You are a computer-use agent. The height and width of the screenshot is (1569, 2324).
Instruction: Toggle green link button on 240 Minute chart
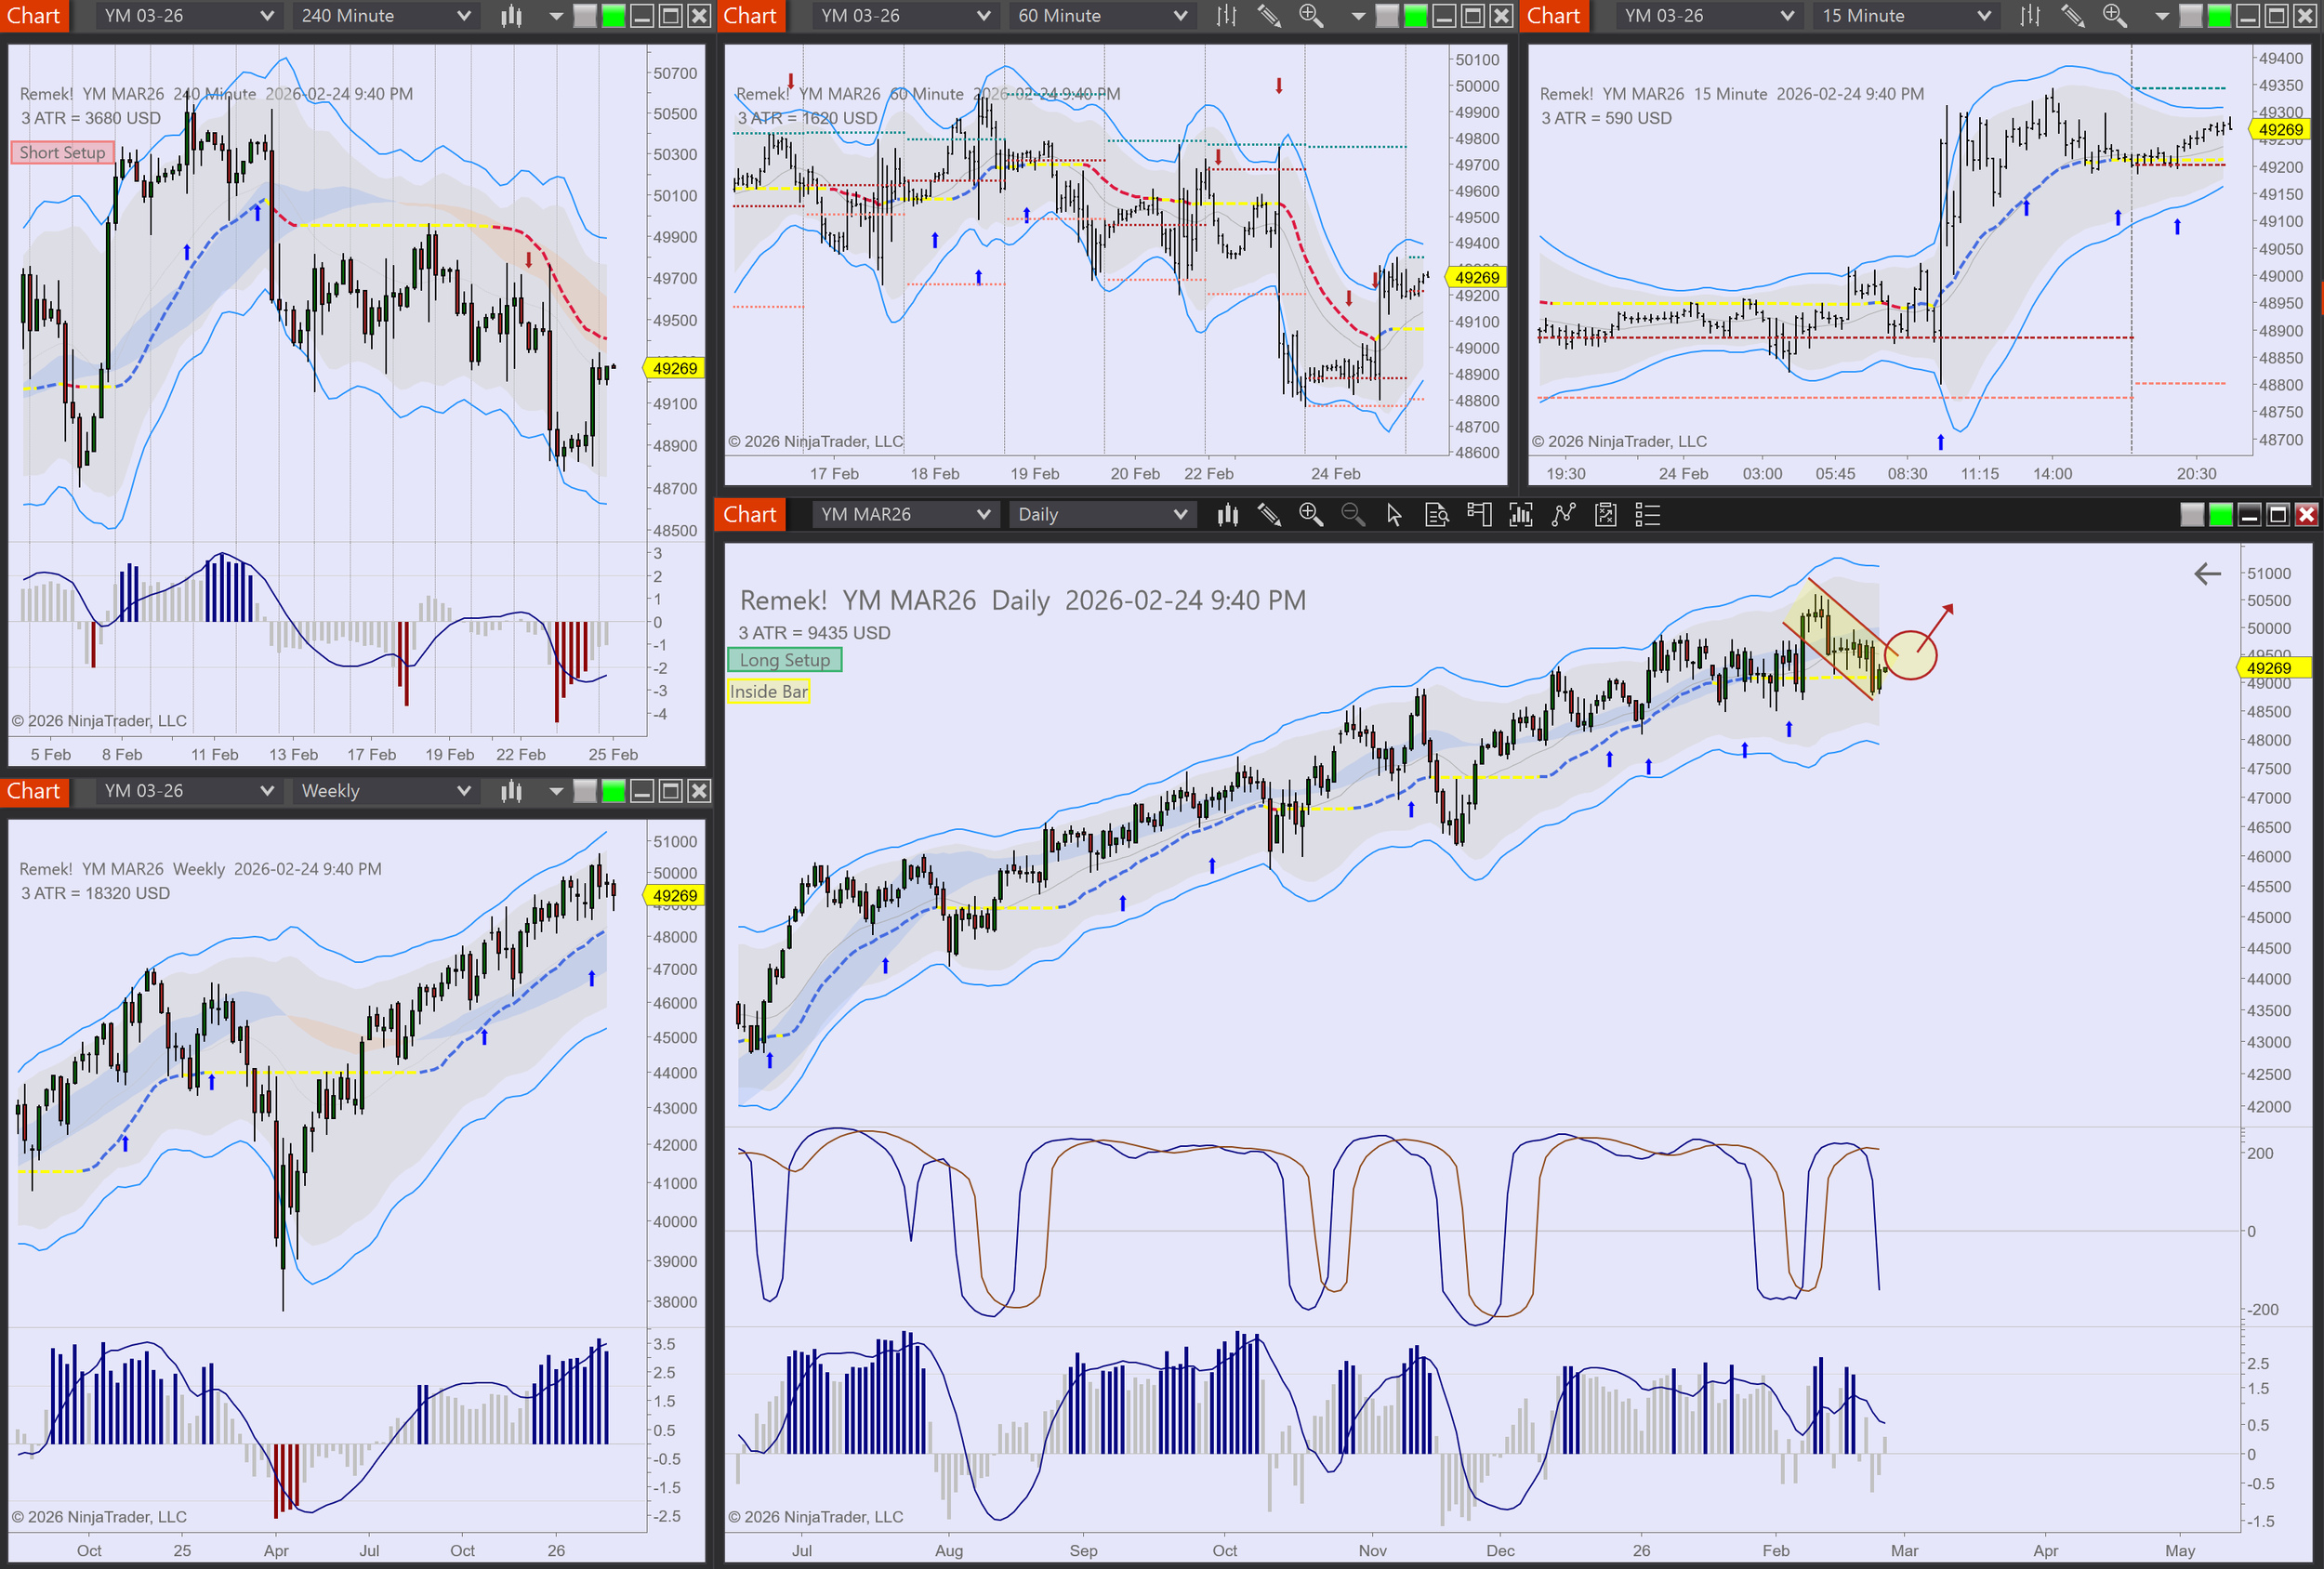point(613,16)
